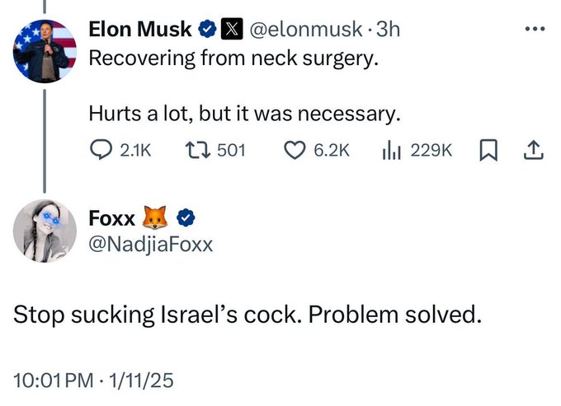Like the neck surgery tweet
This screenshot has height=406, width=561.
click(295, 150)
